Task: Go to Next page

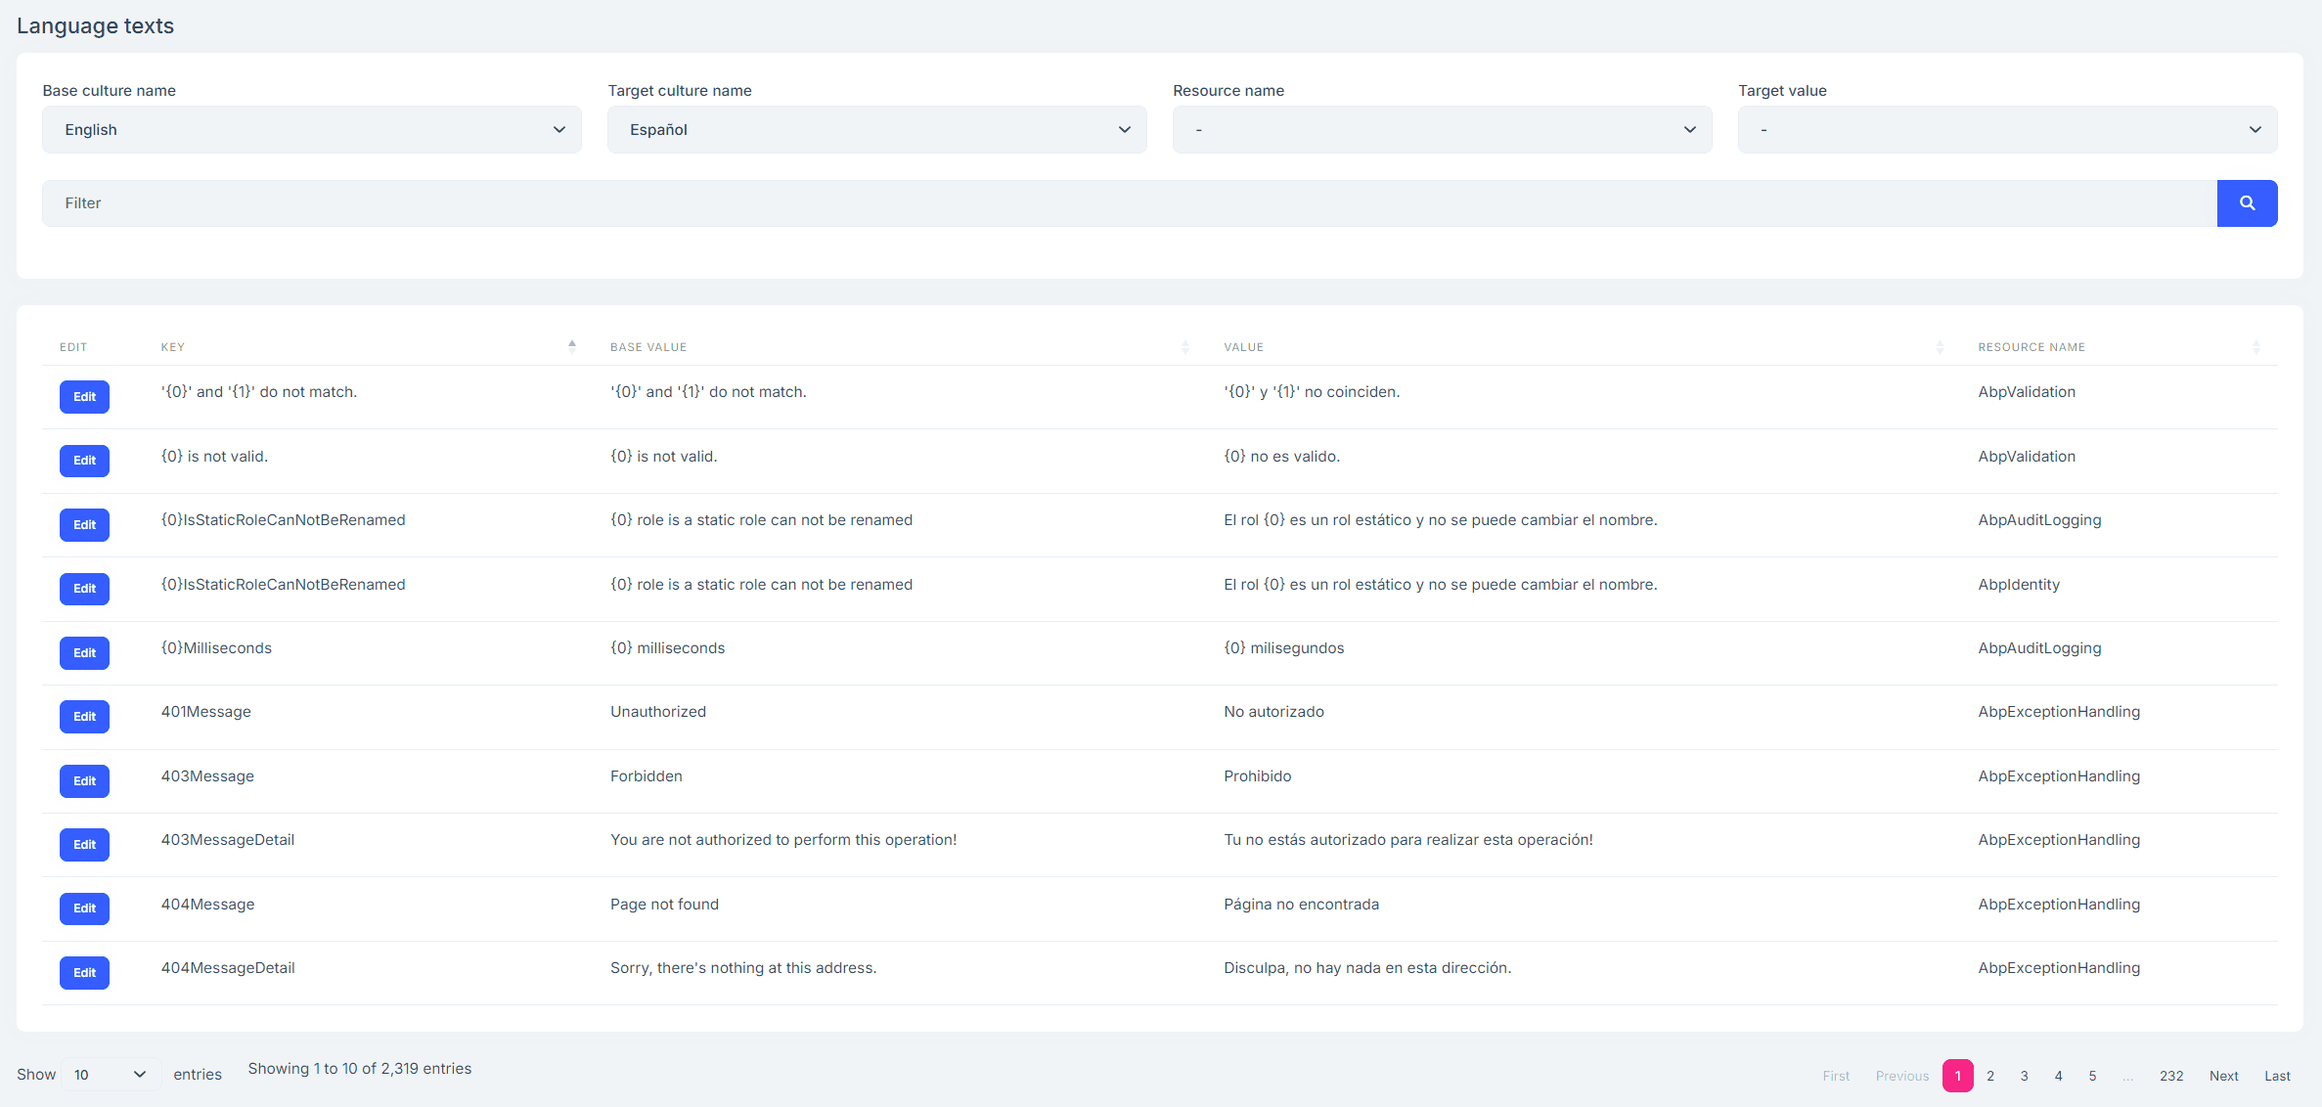Action: pyautogui.click(x=2223, y=1076)
